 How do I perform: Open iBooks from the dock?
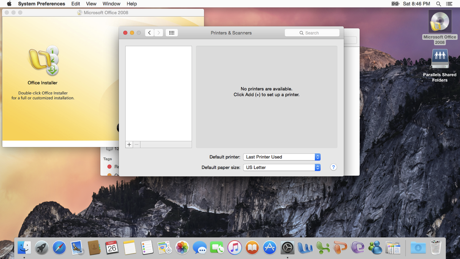pyautogui.click(x=252, y=247)
